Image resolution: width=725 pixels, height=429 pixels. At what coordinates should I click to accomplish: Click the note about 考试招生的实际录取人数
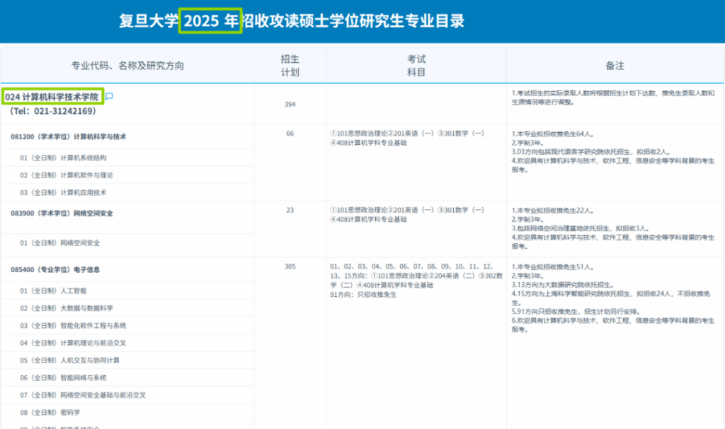[613, 98]
